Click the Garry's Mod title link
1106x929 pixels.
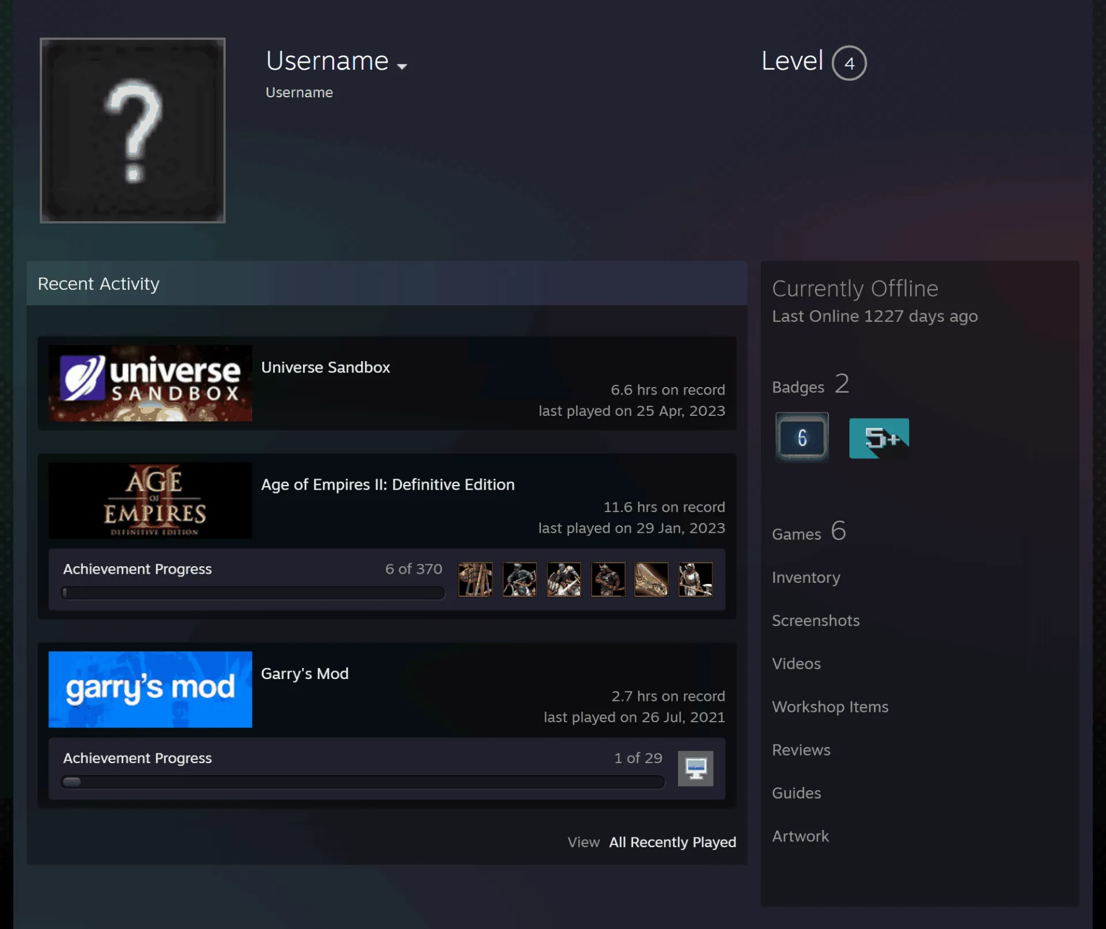pyautogui.click(x=305, y=673)
